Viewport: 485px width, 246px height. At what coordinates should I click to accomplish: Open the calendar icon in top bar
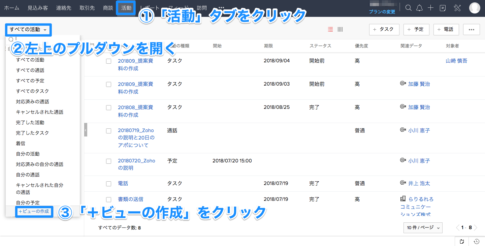point(443,8)
